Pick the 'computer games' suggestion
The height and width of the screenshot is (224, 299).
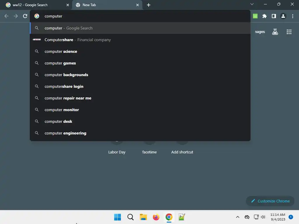[x=140, y=63]
